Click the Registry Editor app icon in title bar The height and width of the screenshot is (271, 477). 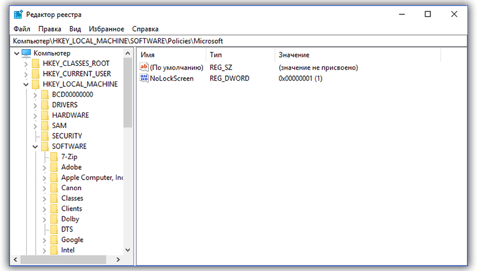click(18, 14)
